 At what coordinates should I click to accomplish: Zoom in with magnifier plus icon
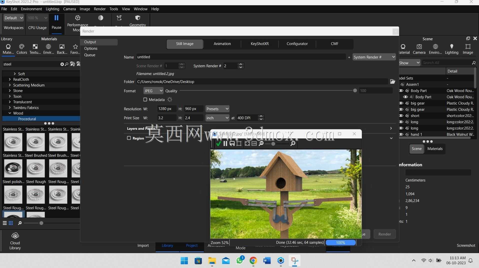(x=293, y=143)
